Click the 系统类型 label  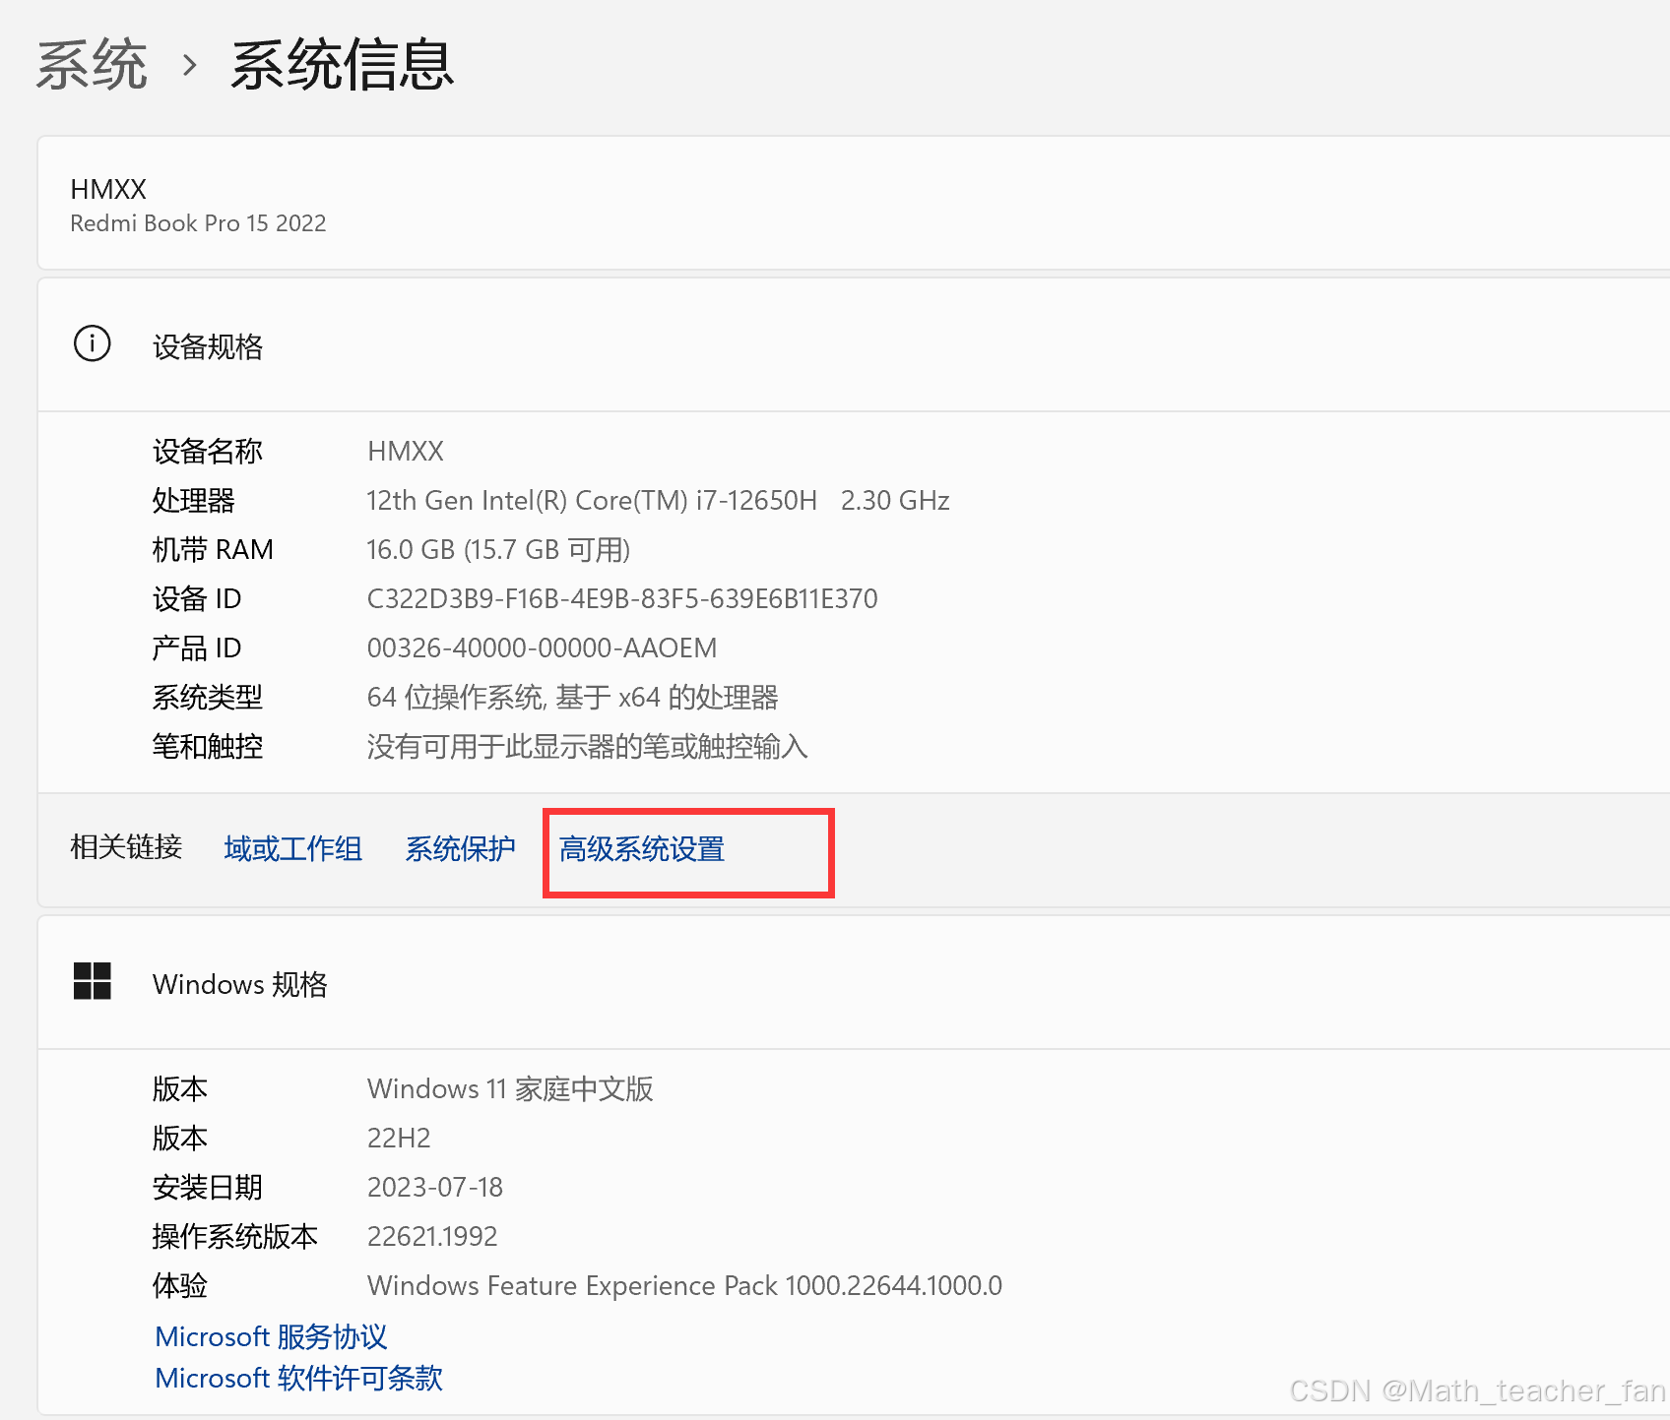pos(208,697)
